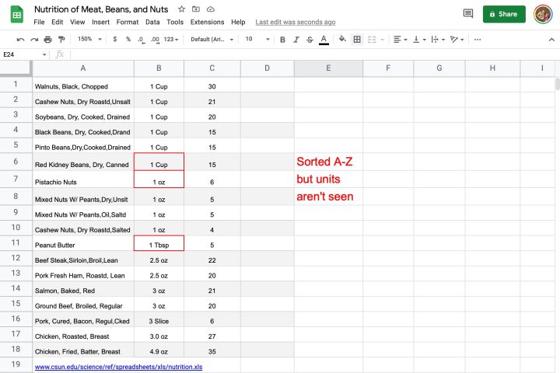560x373 pixels.
Task: Click the Redo arrow
Action: 34,40
